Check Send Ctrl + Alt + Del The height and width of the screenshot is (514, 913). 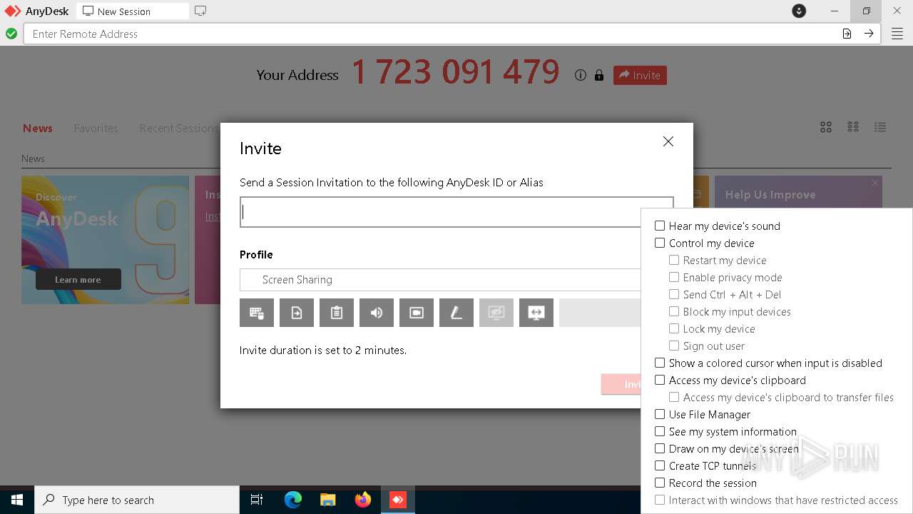click(x=674, y=294)
